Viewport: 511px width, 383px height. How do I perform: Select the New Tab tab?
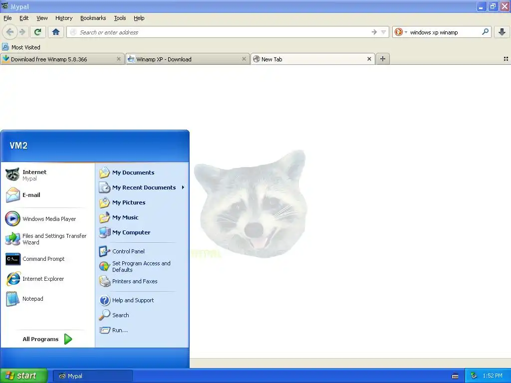pos(313,59)
